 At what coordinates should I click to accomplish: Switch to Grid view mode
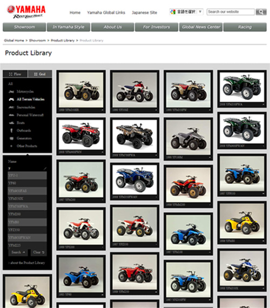pos(40,74)
